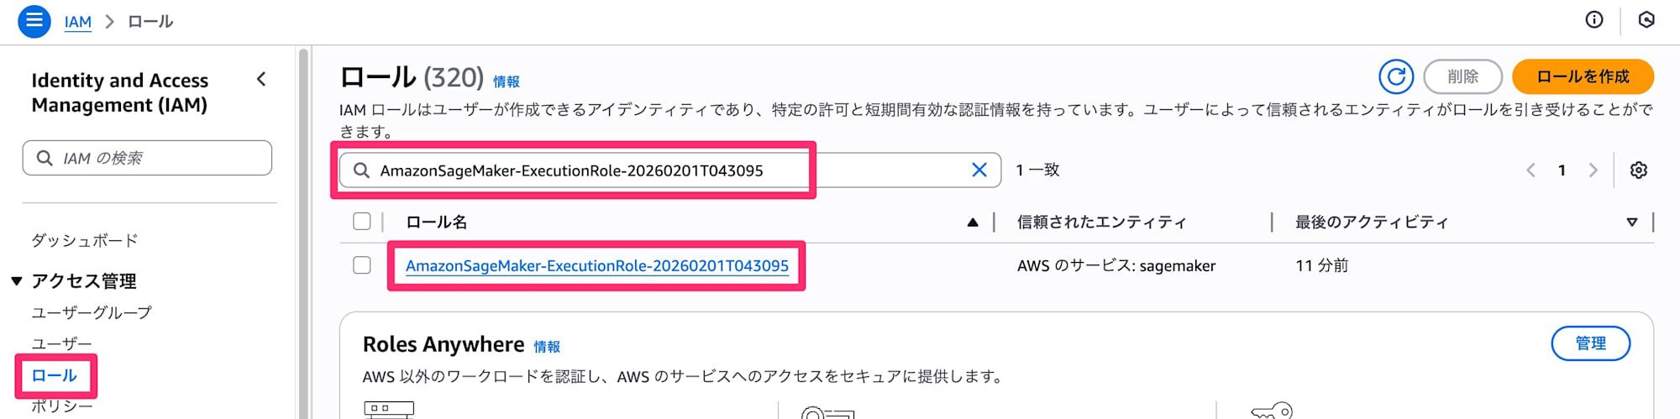Sort by ロール名 column arrow
Viewport: 1680px width, 419px height.
click(972, 223)
